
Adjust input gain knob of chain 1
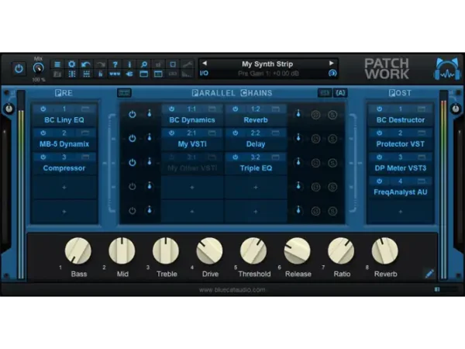click(x=150, y=113)
